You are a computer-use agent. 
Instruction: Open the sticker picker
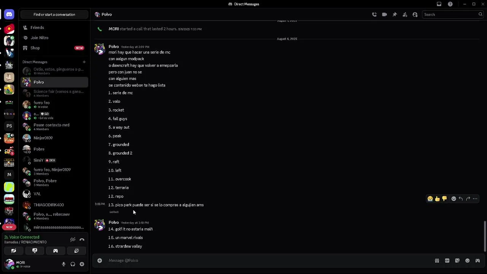point(457,261)
